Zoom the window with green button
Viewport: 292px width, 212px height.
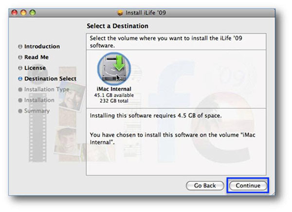[33, 13]
